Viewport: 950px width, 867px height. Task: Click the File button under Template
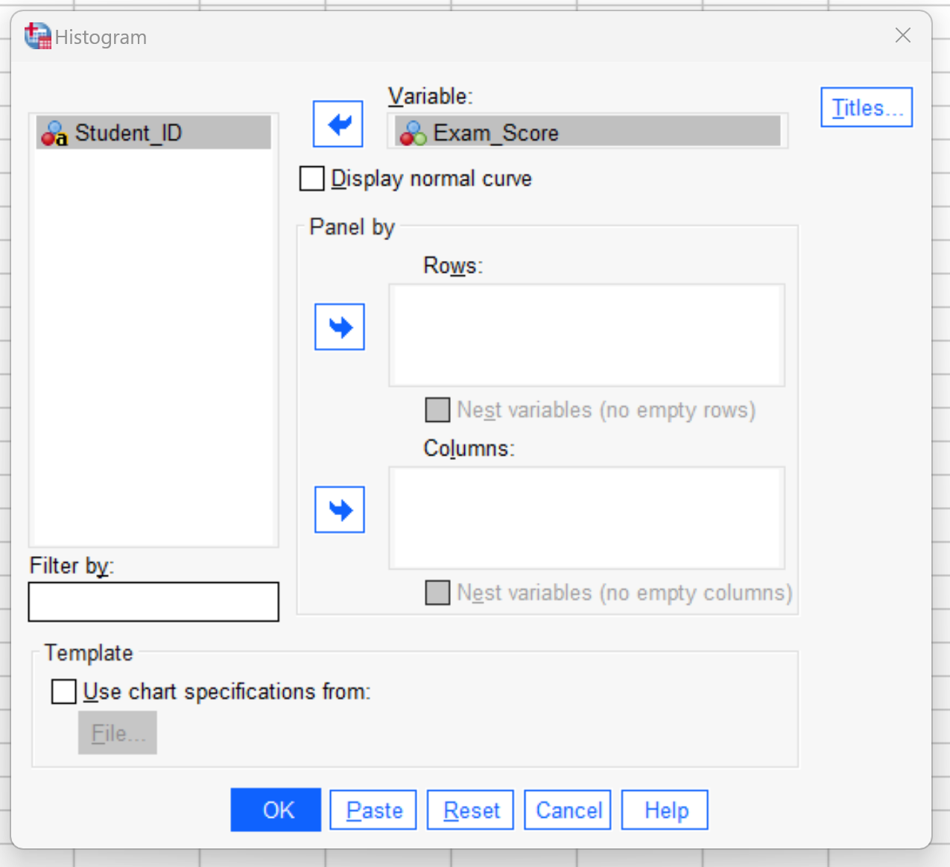click(118, 733)
